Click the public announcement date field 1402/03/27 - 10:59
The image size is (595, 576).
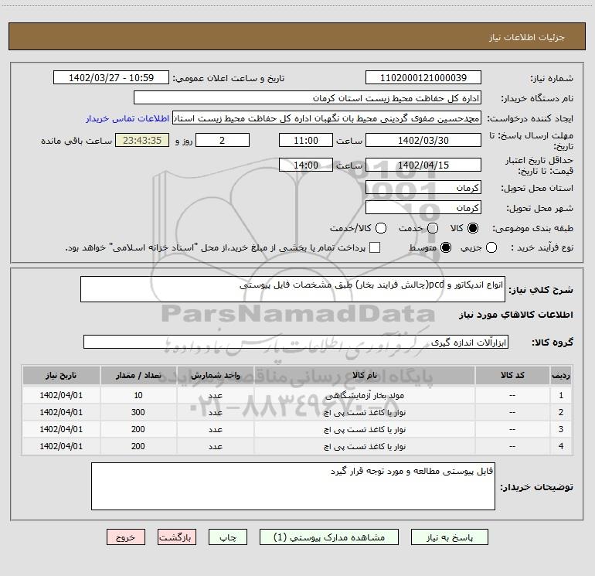pos(111,77)
